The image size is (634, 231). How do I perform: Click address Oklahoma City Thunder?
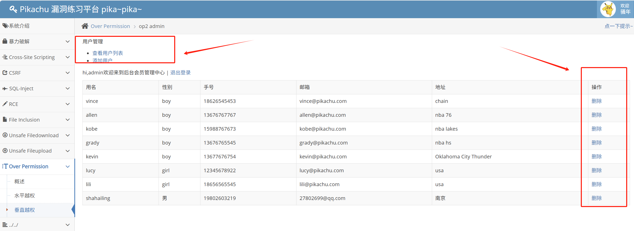tap(463, 157)
